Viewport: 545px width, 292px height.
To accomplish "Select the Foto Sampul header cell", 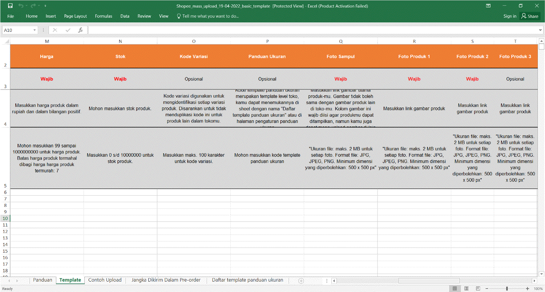I will [x=340, y=57].
